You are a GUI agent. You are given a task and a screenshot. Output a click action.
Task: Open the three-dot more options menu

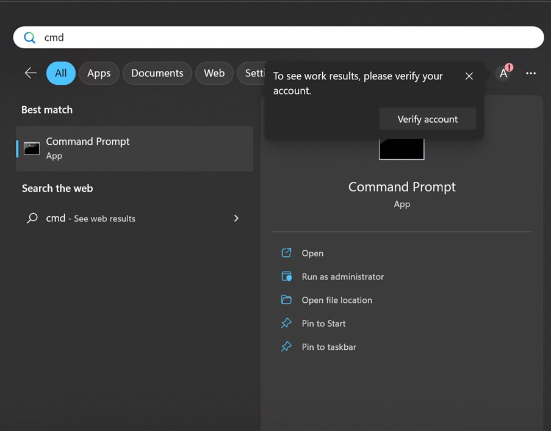531,73
